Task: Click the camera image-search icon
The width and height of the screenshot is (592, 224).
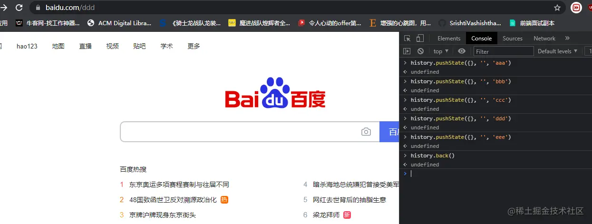Action: click(x=366, y=132)
